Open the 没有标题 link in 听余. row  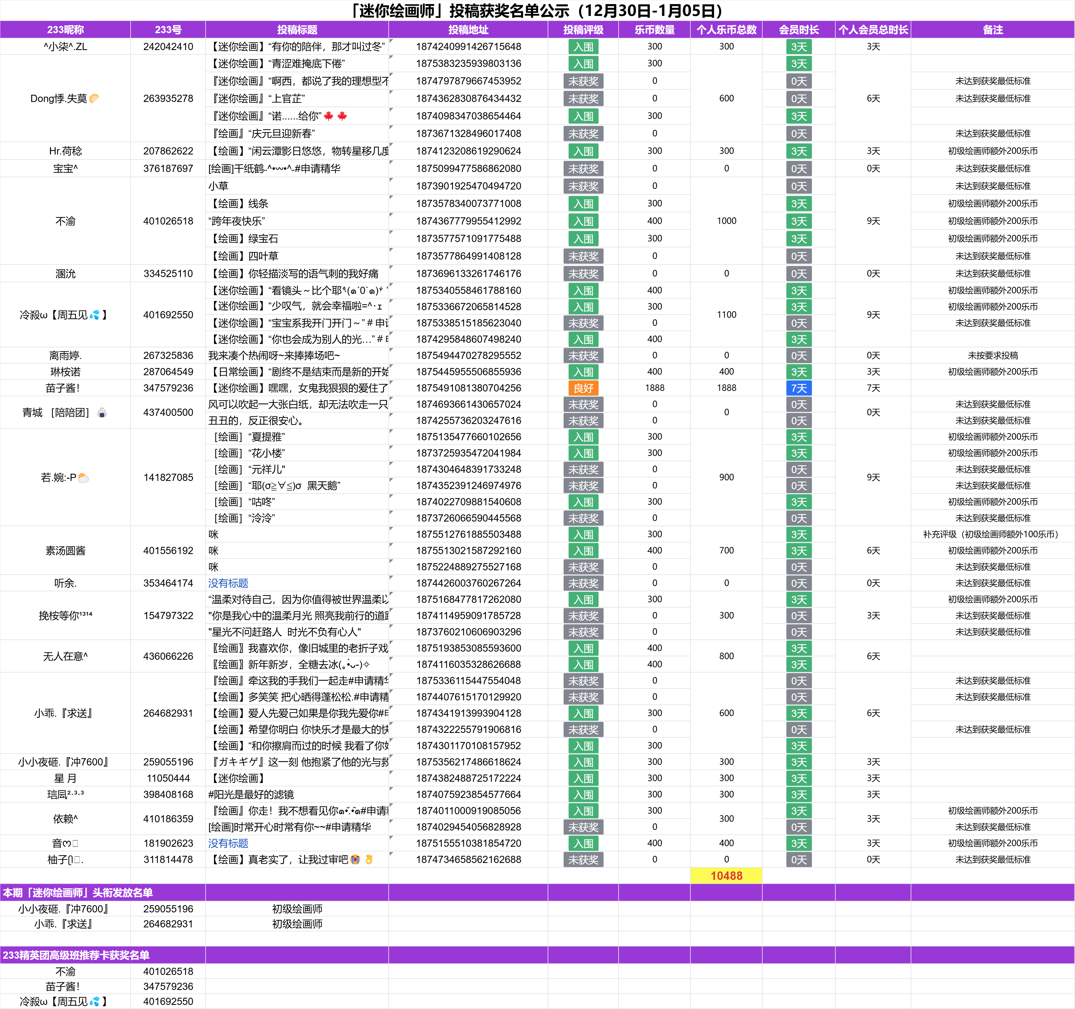pos(228,583)
